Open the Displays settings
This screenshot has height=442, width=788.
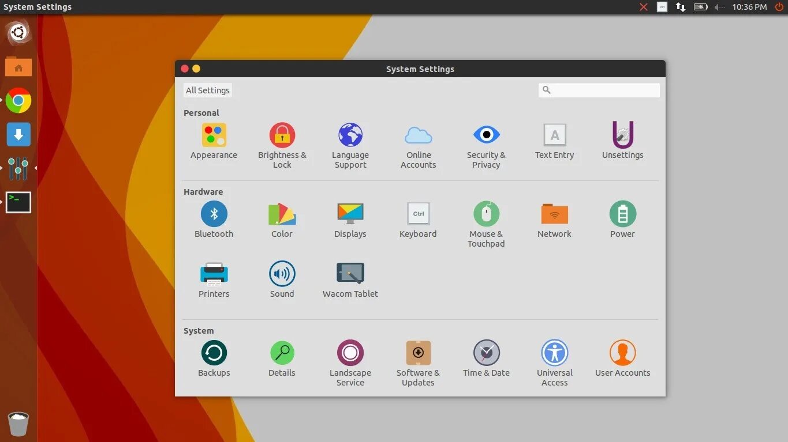[350, 217]
